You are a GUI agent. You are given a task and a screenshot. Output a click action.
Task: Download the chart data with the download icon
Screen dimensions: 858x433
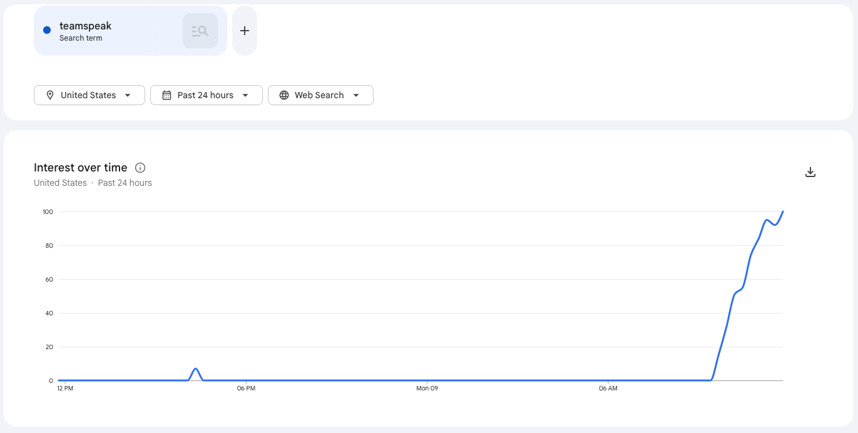click(810, 172)
